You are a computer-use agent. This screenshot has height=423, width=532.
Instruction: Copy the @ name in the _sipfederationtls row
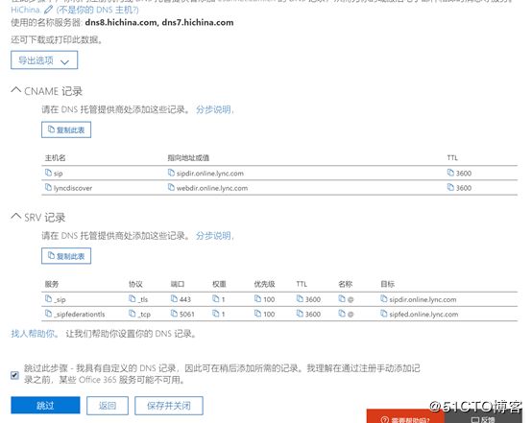342,314
